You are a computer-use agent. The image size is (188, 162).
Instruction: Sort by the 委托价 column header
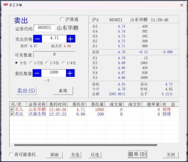click(x=77, y=104)
